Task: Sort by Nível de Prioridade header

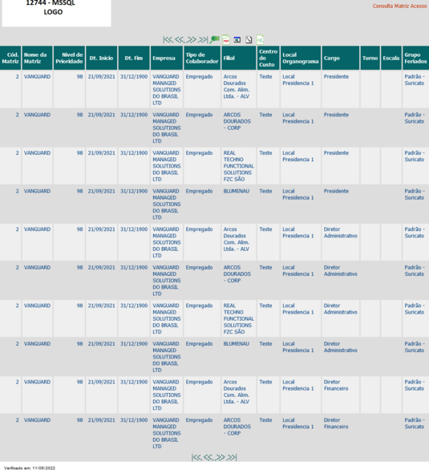Action: [69, 58]
